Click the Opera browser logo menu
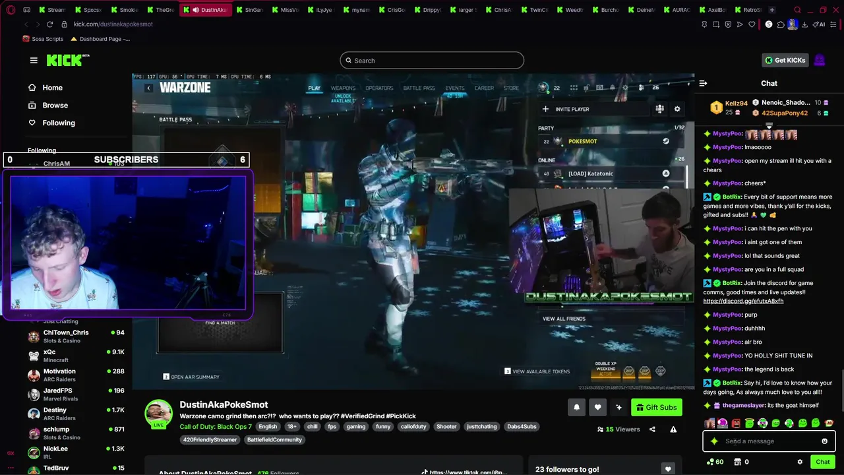Image resolution: width=844 pixels, height=475 pixels. tap(11, 10)
